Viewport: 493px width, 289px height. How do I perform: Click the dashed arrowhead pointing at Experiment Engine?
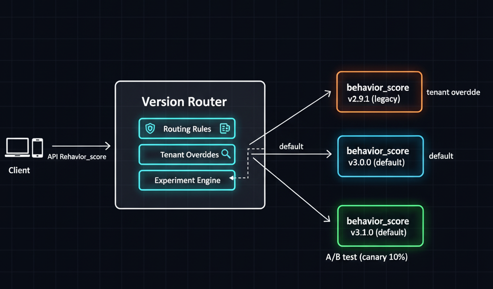coord(232,178)
